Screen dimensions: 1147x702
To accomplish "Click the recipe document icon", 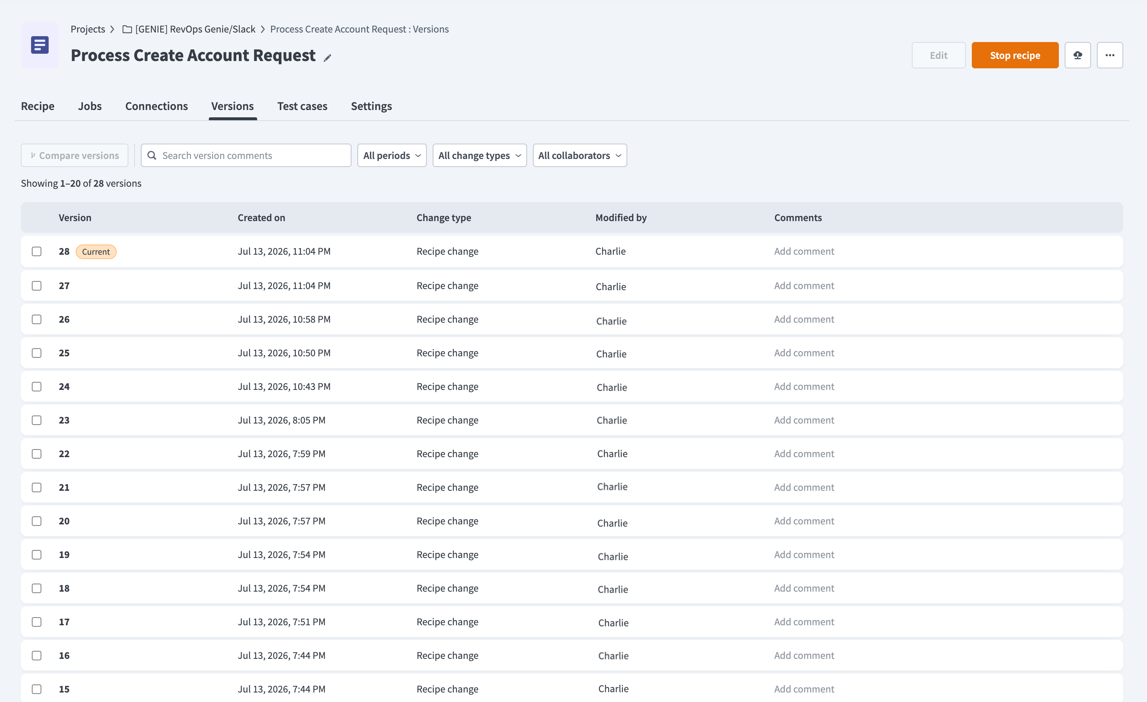I will [x=40, y=45].
